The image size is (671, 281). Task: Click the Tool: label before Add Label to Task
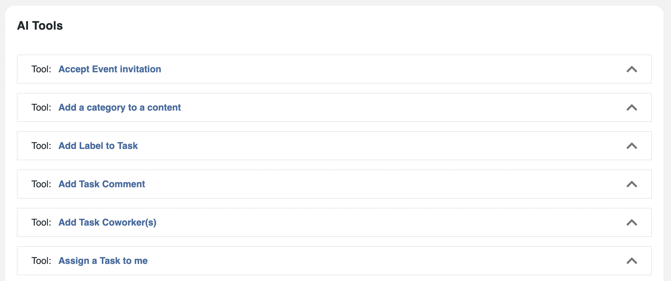41,146
